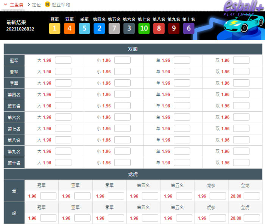Viewport: 265px width, 224px height.
Task: Click the 第四名 大 bet amount field
Action: tap(63, 95)
